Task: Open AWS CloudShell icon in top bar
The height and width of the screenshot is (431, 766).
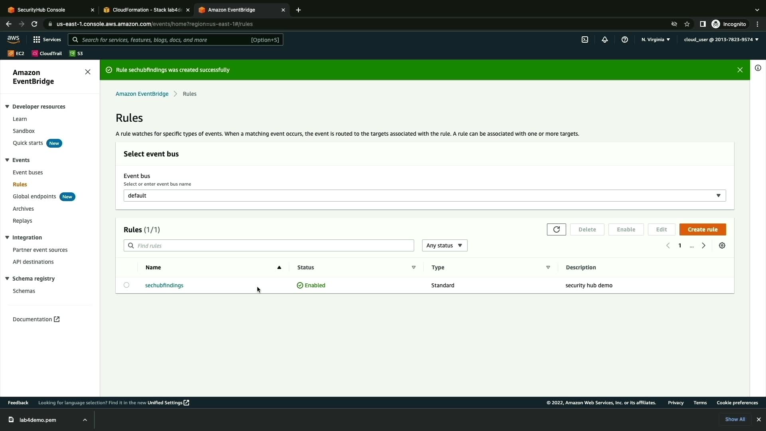Action: pyautogui.click(x=585, y=40)
